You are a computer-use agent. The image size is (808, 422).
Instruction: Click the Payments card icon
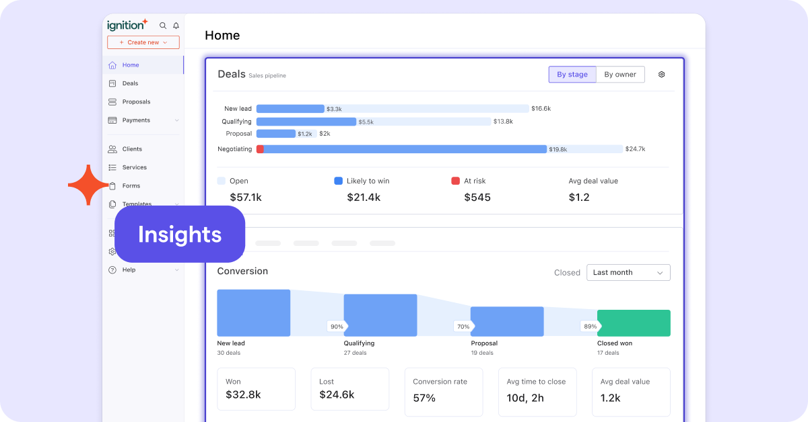point(112,120)
